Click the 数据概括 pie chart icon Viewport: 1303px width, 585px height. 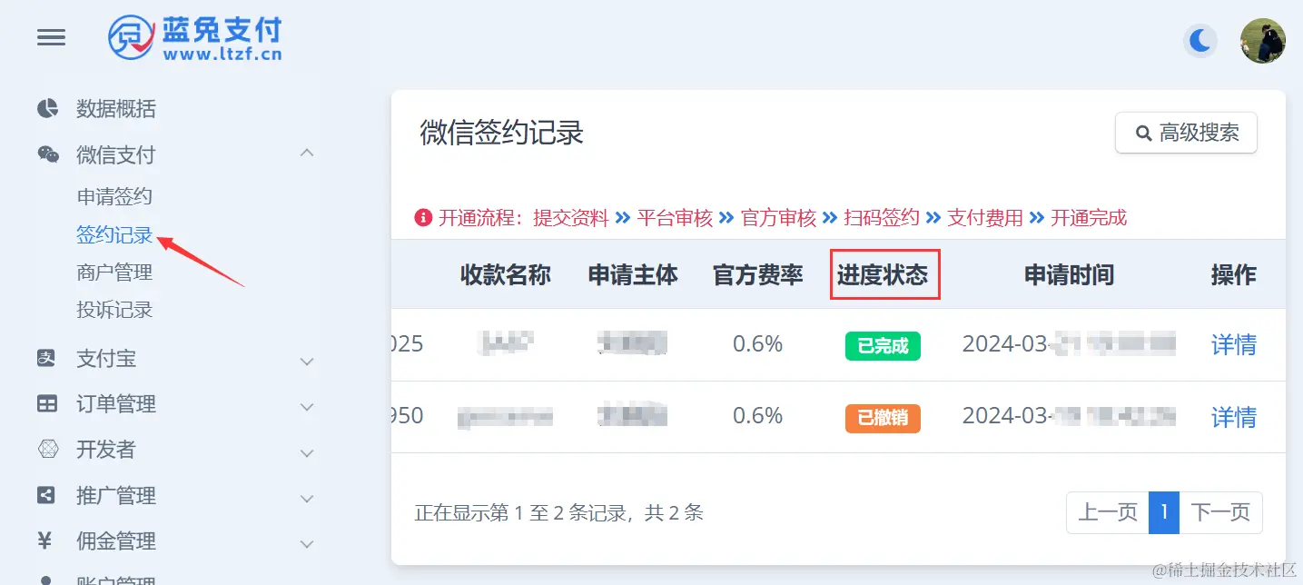(x=47, y=109)
